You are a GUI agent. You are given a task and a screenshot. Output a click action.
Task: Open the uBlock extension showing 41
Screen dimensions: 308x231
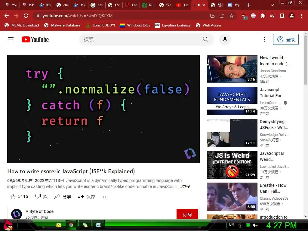tap(244, 16)
